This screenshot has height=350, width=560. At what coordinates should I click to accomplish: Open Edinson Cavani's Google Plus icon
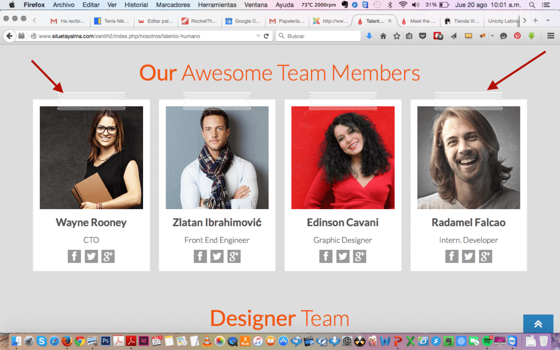pyautogui.click(x=359, y=256)
